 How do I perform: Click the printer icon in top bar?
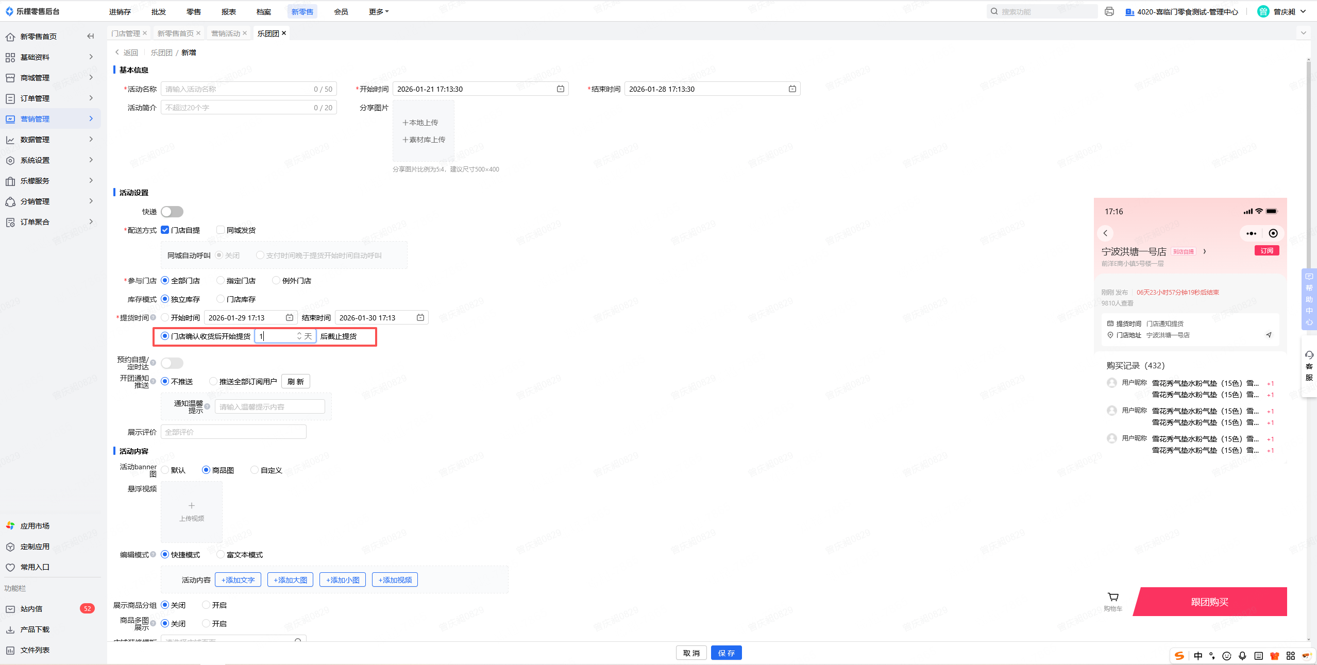(1109, 11)
